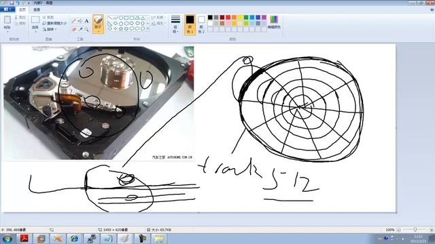Switch to the Home ribbon tab
435x244 pixels.
click(22, 9)
